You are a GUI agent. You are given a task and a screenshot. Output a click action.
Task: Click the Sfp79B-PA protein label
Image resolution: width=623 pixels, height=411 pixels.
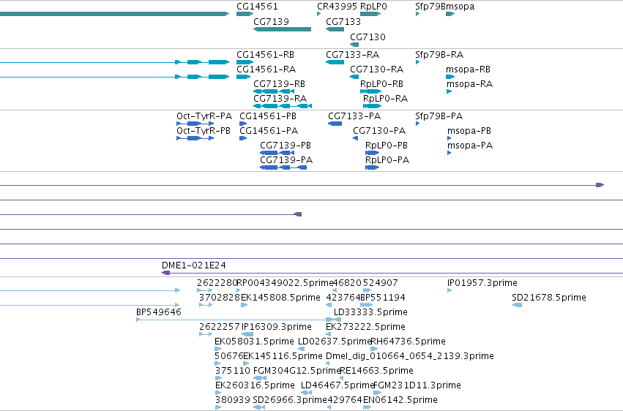point(439,116)
